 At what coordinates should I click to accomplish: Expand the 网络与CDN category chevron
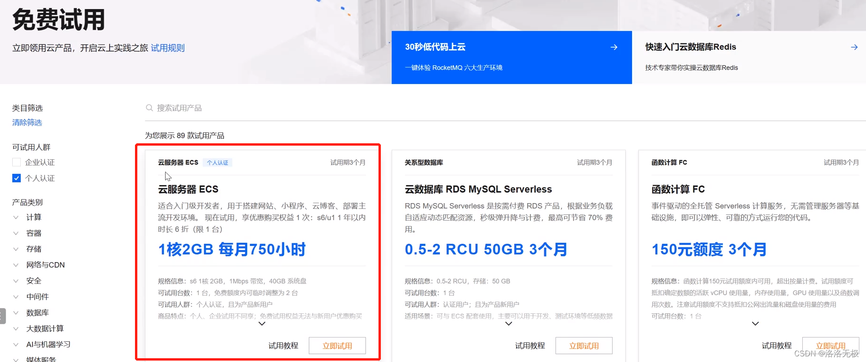coord(16,265)
